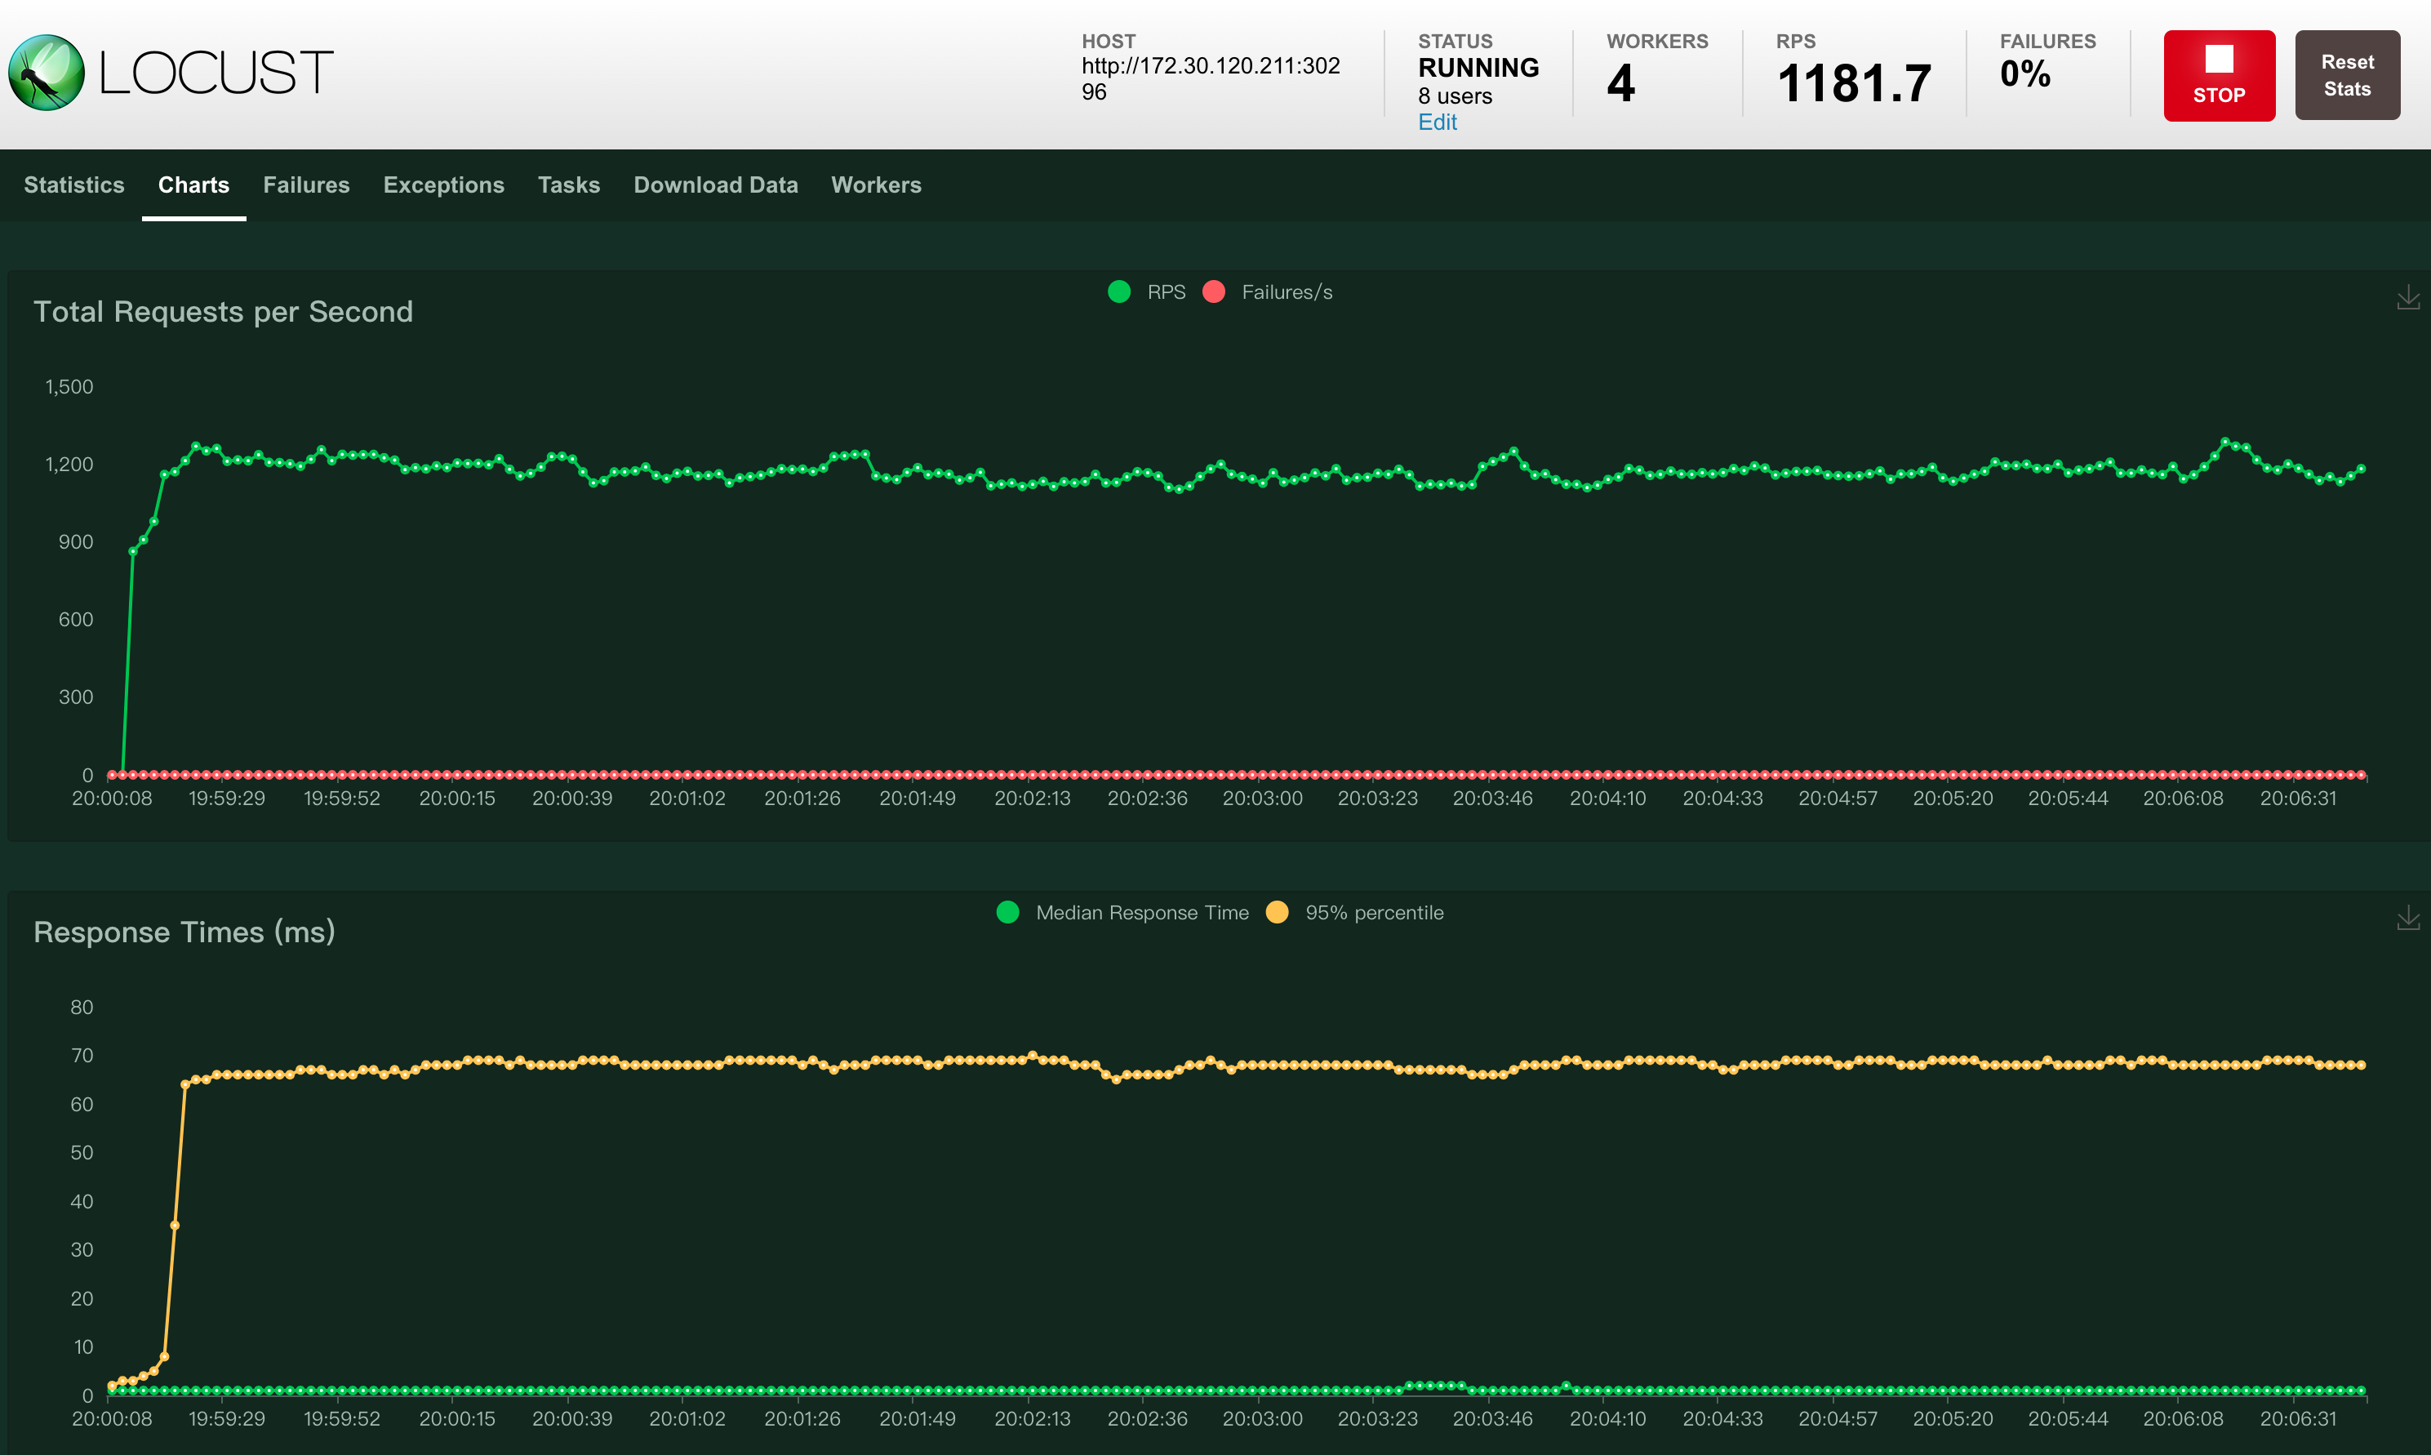The height and width of the screenshot is (1455, 2431).
Task: Click the Total Requests per Second title
Action: pyautogui.click(x=224, y=312)
